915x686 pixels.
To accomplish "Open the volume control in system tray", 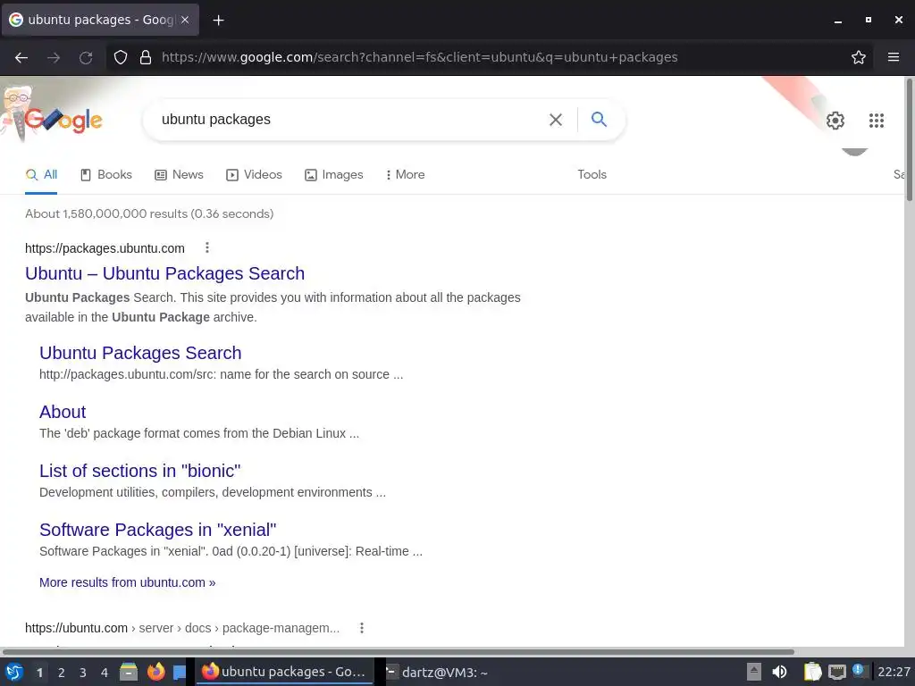I will (x=779, y=672).
